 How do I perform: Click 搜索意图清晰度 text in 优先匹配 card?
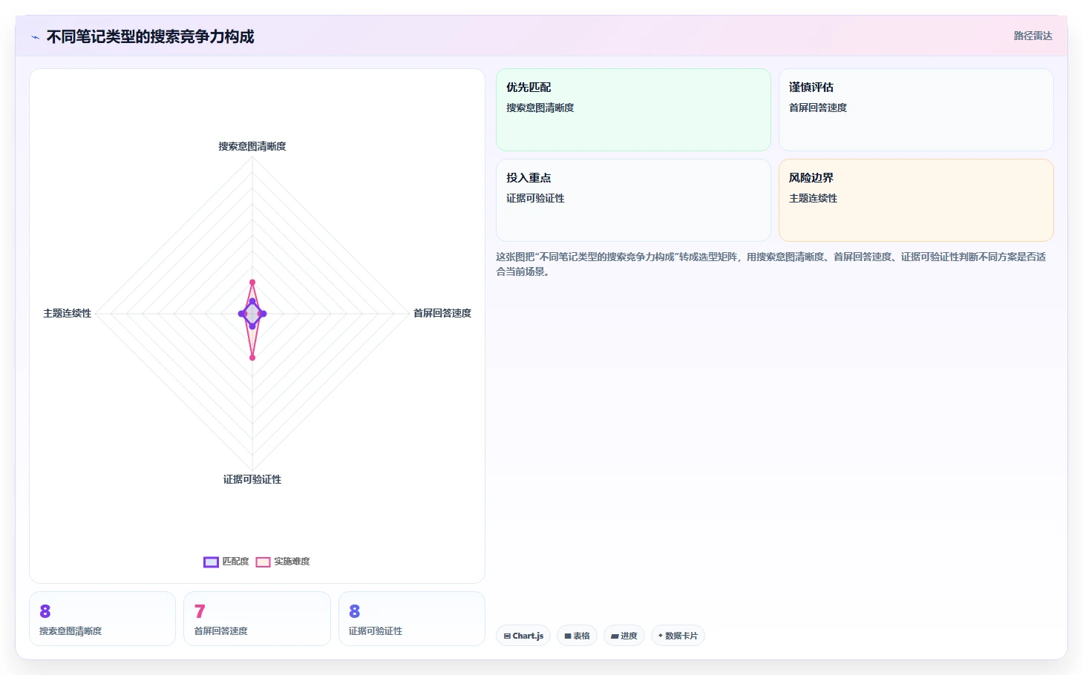(x=540, y=108)
